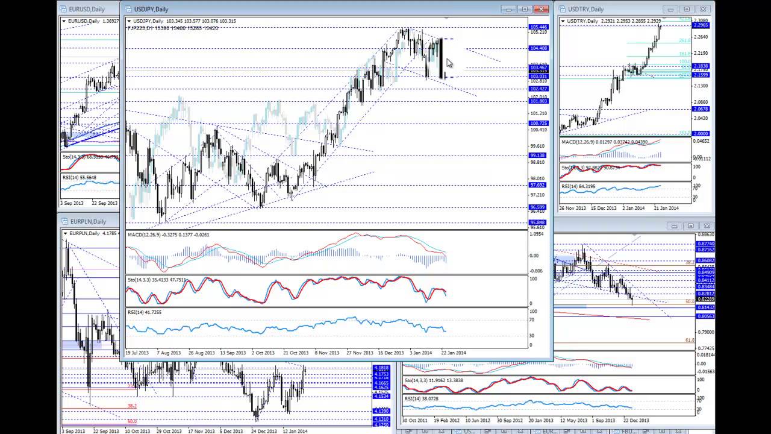Click the 95.848 price level label
Screen dimensions: 771x434
538,223
